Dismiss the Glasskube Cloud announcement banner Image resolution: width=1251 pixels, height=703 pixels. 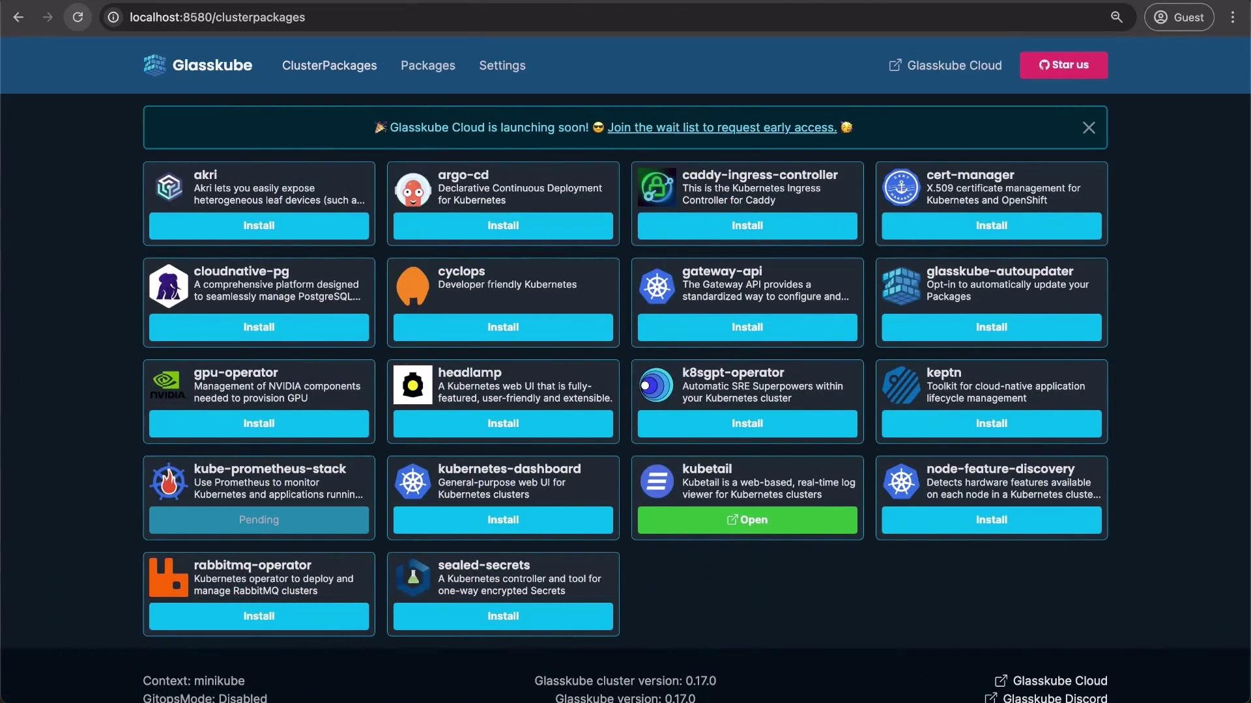[1089, 128]
